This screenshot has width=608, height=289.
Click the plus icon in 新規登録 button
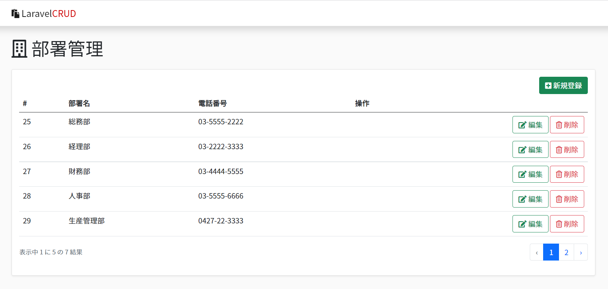(x=548, y=86)
